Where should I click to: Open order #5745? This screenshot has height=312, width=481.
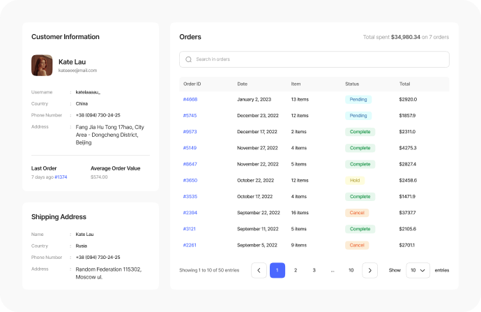[x=190, y=116]
